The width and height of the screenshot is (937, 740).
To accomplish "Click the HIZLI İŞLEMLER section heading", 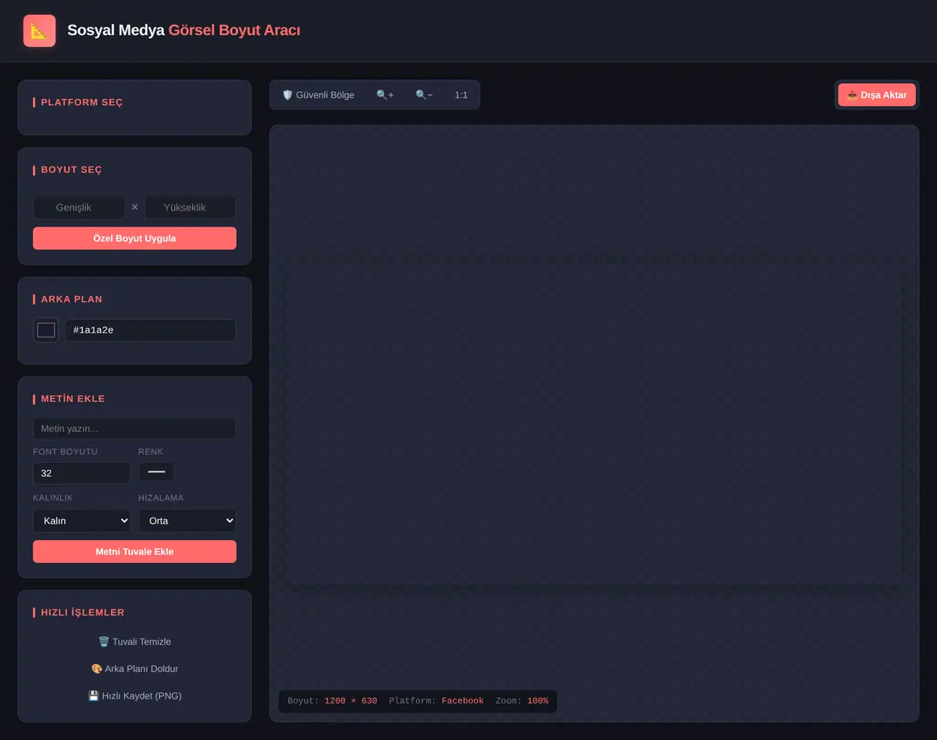I will (83, 613).
